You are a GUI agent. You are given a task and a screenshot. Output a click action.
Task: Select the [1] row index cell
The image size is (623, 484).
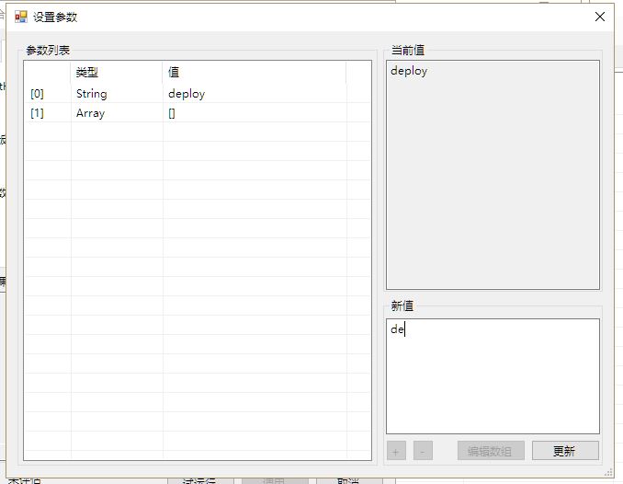tap(47, 113)
